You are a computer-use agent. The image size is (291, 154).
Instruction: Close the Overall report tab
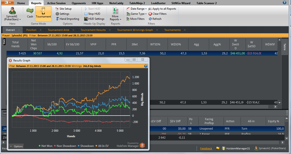point(19,30)
